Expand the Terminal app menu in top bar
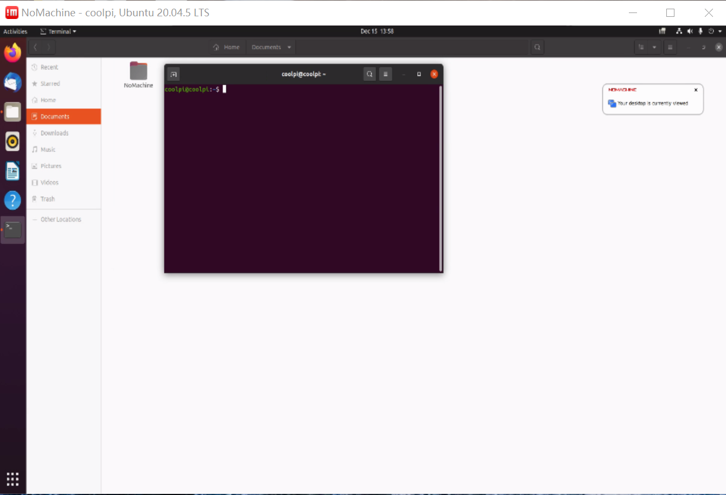Screen dimensions: 726x495 click(58, 31)
